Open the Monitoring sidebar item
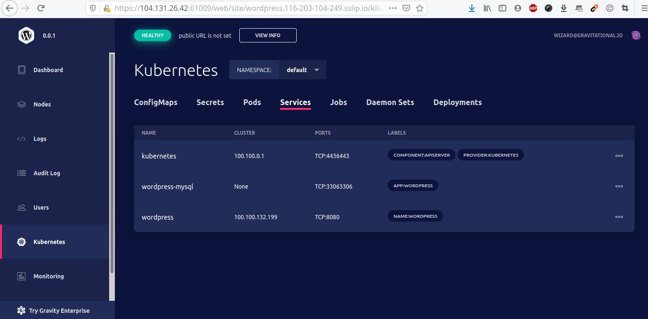The height and width of the screenshot is (319, 648). [55, 276]
